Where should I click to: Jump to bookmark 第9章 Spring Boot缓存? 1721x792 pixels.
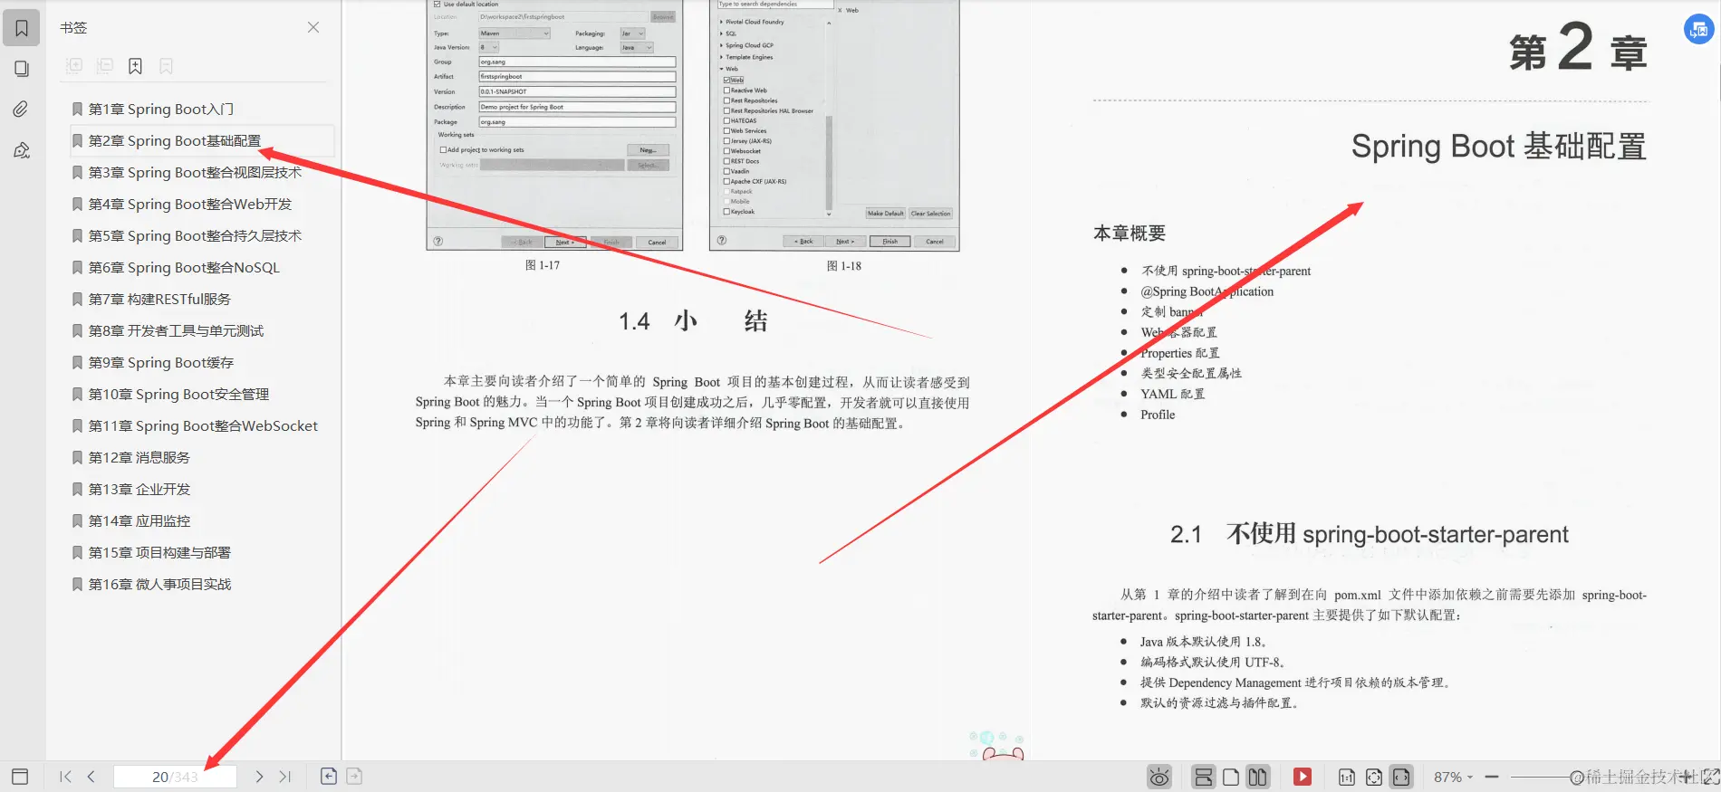[160, 362]
